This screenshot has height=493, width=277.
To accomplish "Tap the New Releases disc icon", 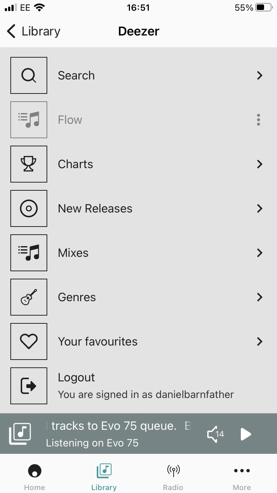I will [x=29, y=208].
